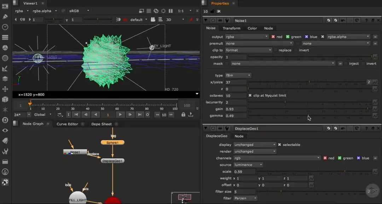Pause the viewer with the pause icon
382x204 pixels.
[x=171, y=11]
